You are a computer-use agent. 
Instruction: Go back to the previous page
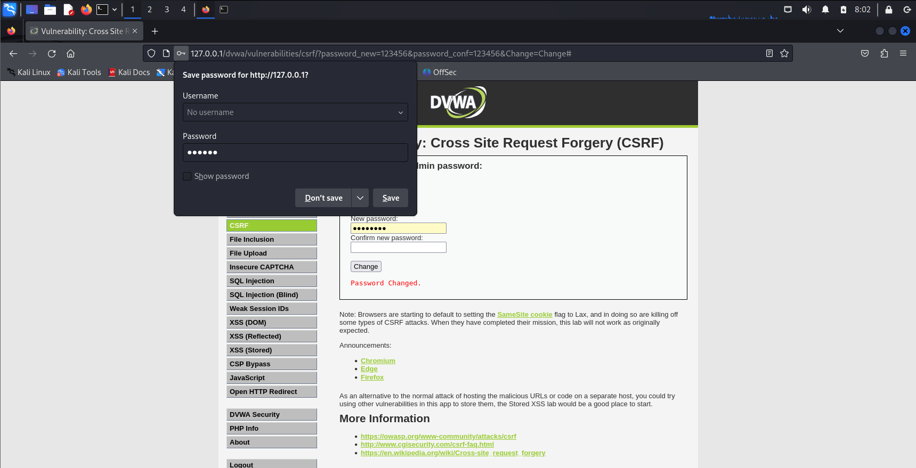(13, 53)
